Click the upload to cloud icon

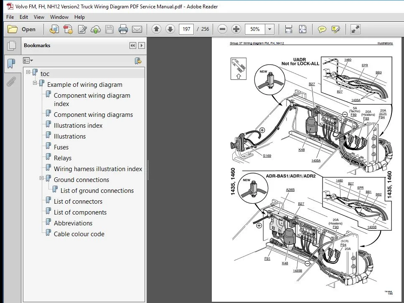pyautogui.click(x=96, y=29)
